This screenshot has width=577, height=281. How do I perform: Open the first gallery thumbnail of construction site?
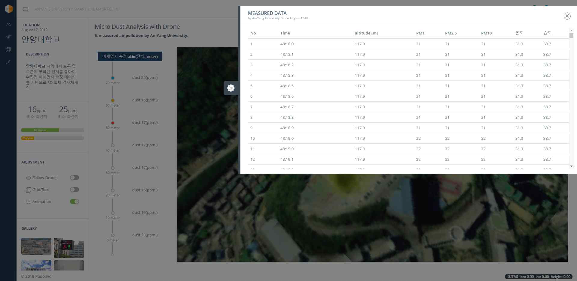36,246
